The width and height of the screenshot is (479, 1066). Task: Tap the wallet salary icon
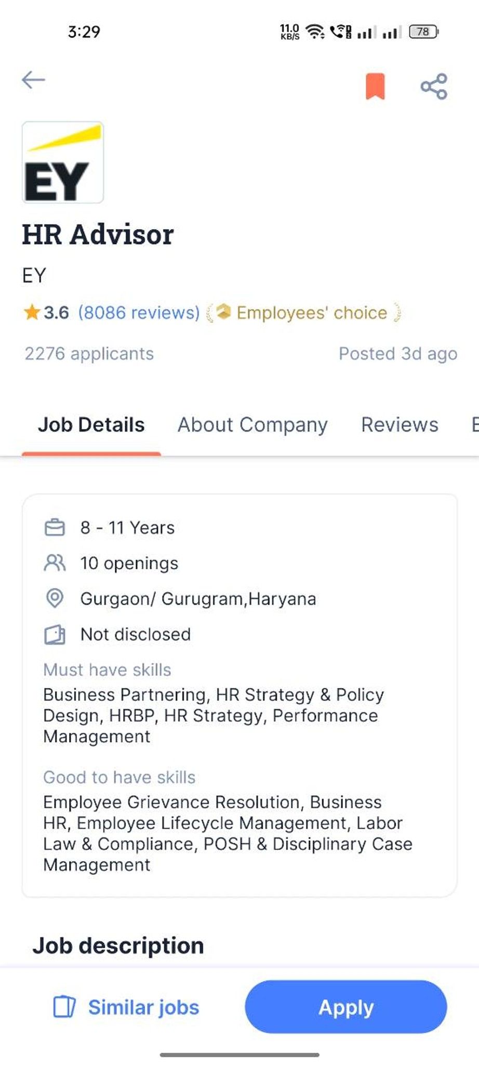coord(55,634)
